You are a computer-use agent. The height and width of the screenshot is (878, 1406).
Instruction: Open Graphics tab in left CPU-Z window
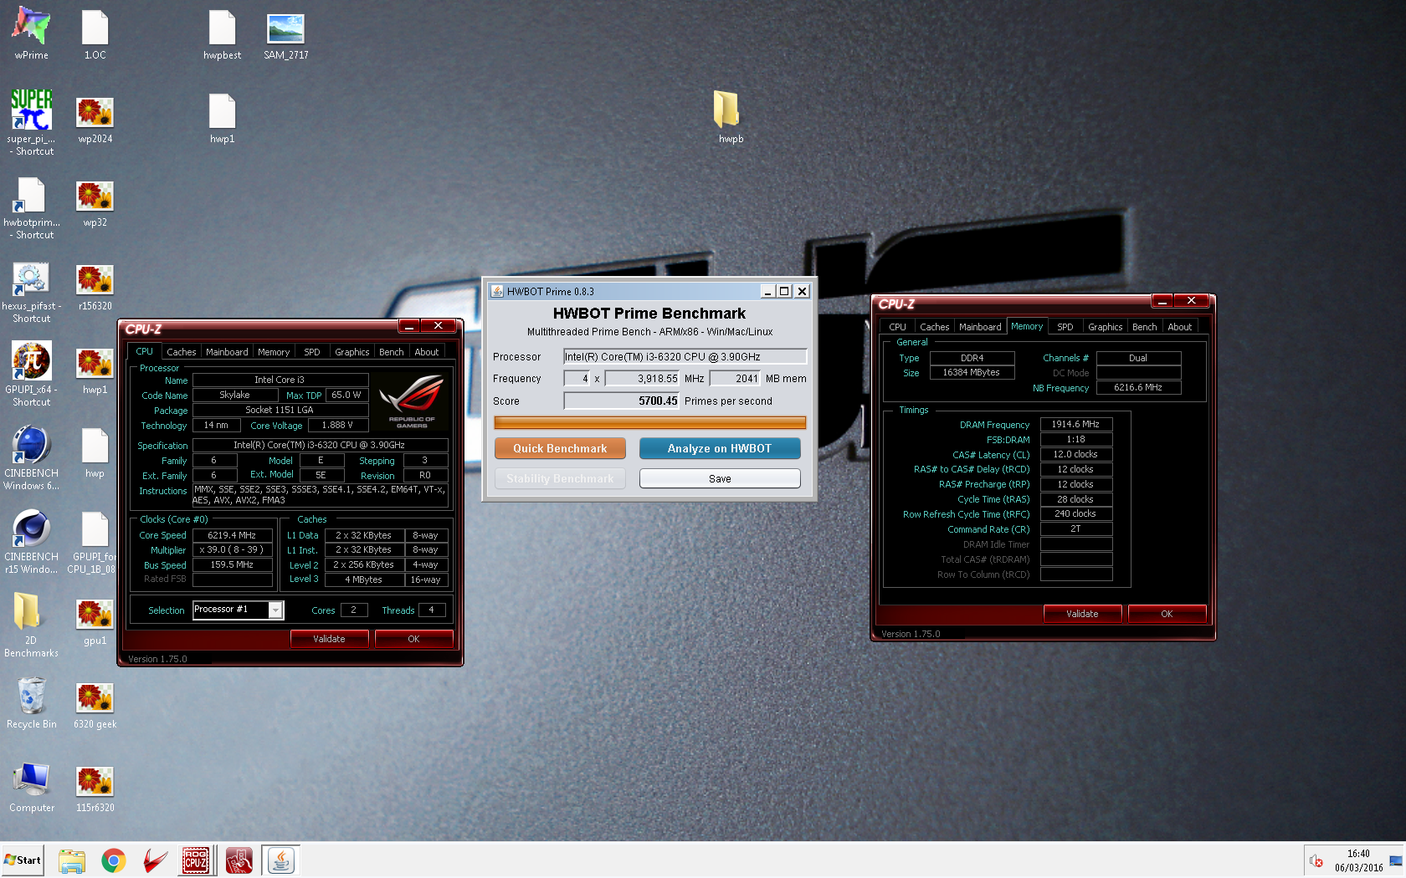[351, 352]
